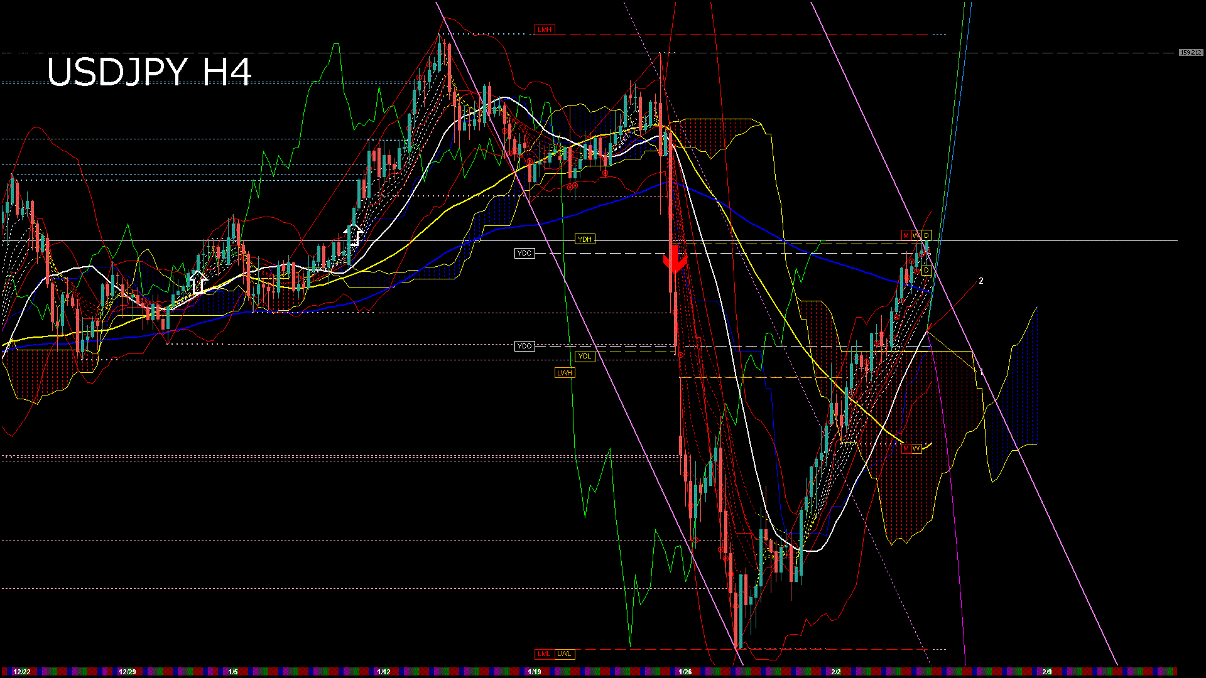
Task: Click the orange LWL label at bottom
Action: click(x=564, y=654)
